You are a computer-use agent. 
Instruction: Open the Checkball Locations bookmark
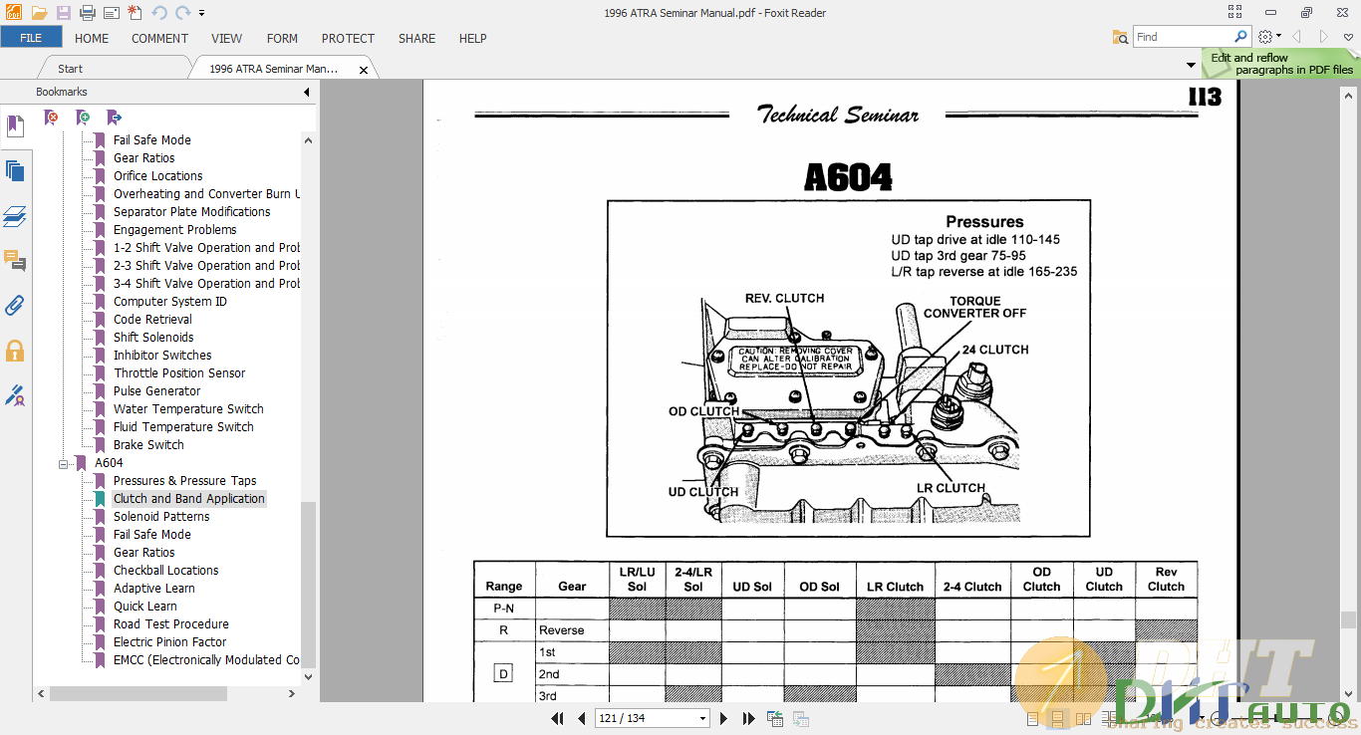[x=165, y=571]
